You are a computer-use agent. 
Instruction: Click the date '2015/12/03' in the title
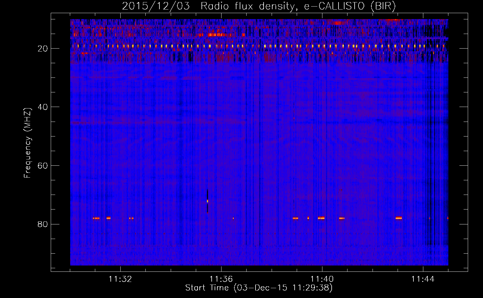coord(156,6)
